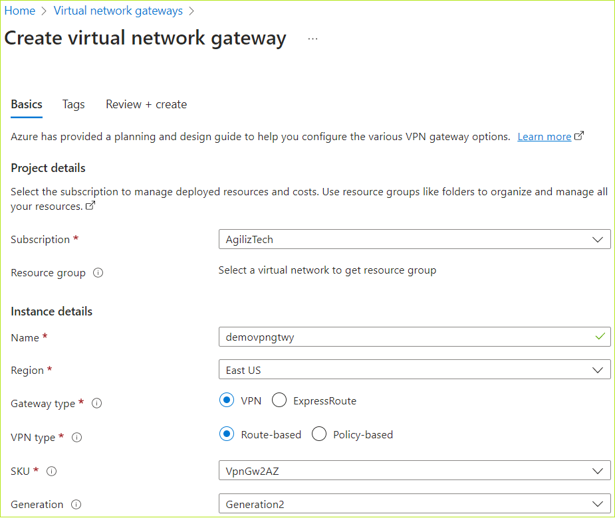
Task: Switch to the Tags tab
Action: coord(73,104)
